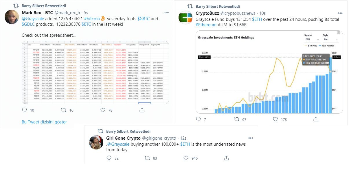Like the Girl Gone Crypto tweet
349x172 pixels.
coord(186,158)
